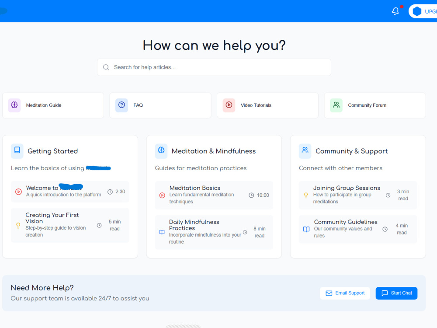Open the Meditation Guide card
This screenshot has width=437, height=328.
pos(53,105)
